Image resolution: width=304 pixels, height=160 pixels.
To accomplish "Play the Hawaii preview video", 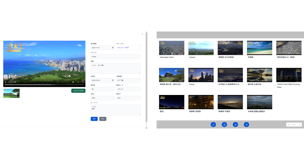I will (6, 82).
